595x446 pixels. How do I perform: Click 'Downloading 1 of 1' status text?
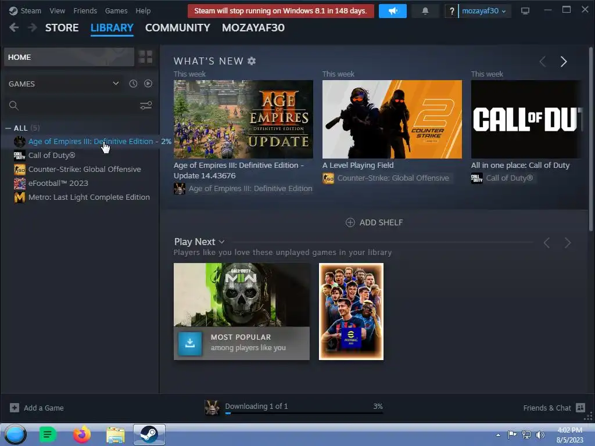coord(256,406)
